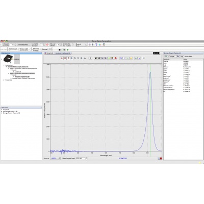This screenshot has height=204, width=204.
Task: Toggle the Strobe/Lamp Enable checkbox
Action: click(73, 44)
